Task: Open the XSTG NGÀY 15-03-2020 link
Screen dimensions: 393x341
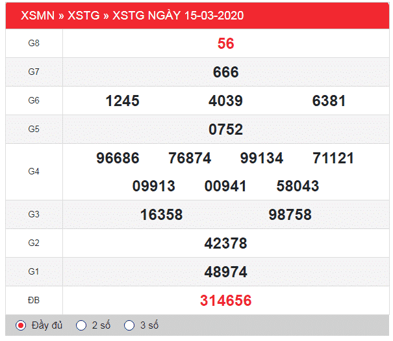Action: [178, 16]
